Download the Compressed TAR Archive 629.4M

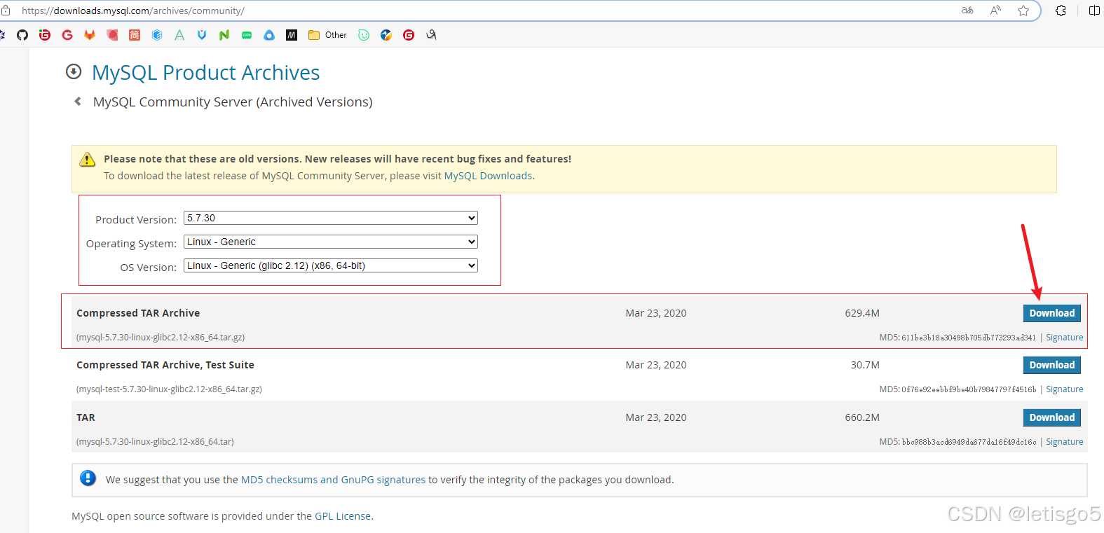[x=1051, y=313]
